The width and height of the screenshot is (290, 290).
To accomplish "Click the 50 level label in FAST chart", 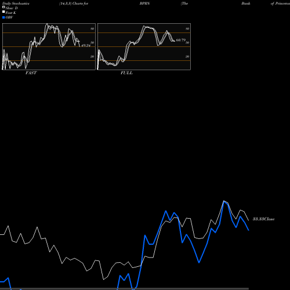I will tap(92, 42).
